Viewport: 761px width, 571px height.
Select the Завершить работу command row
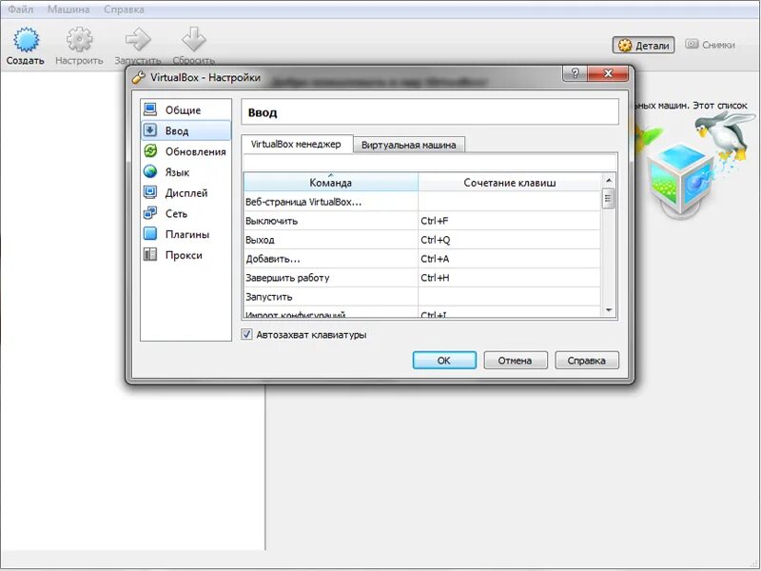click(x=422, y=278)
